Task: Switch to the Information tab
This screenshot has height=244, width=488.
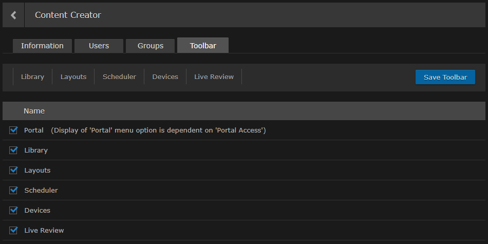Action: point(42,46)
